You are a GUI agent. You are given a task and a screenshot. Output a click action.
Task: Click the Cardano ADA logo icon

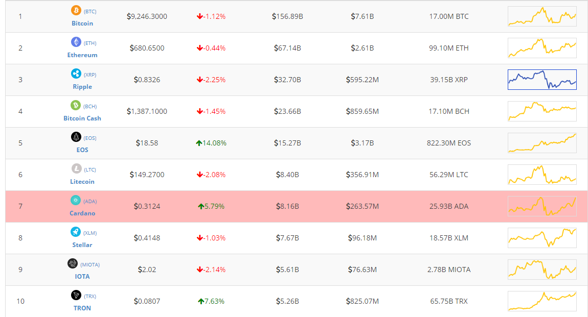(76, 201)
